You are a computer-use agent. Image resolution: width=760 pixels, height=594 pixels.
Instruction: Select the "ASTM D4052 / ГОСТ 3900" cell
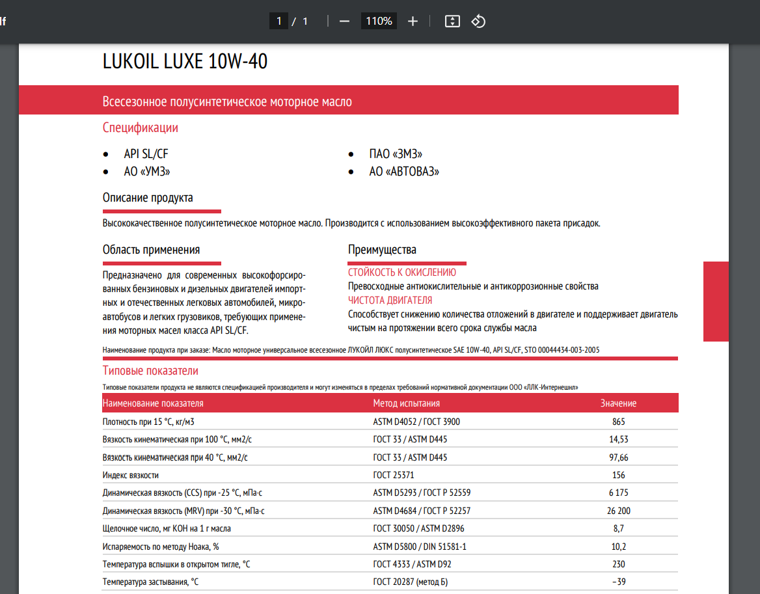416,422
